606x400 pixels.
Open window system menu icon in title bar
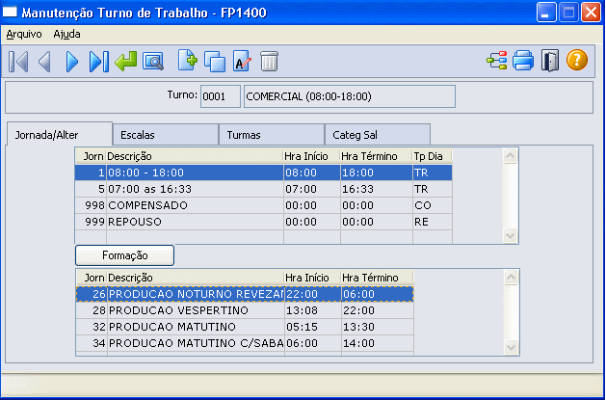click(x=10, y=12)
